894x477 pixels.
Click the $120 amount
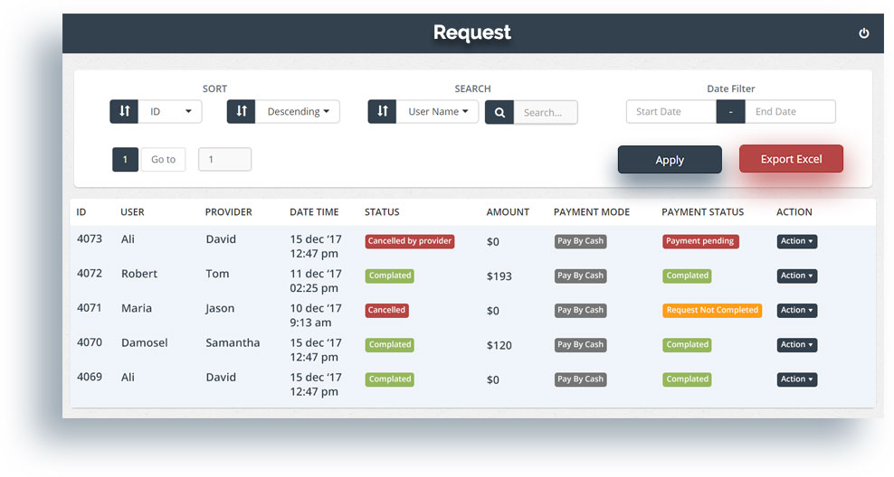point(499,345)
